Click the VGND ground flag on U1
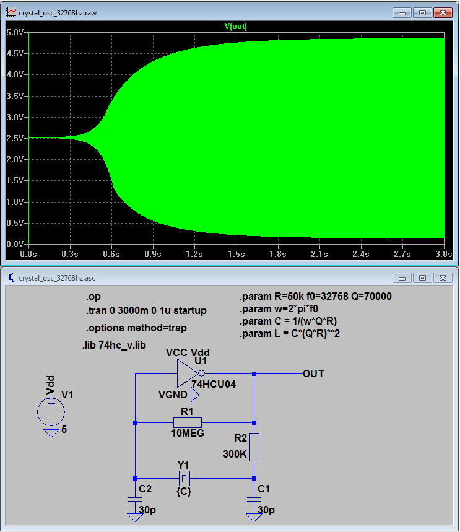Image resolution: width=460 pixels, height=532 pixels. pos(194,395)
